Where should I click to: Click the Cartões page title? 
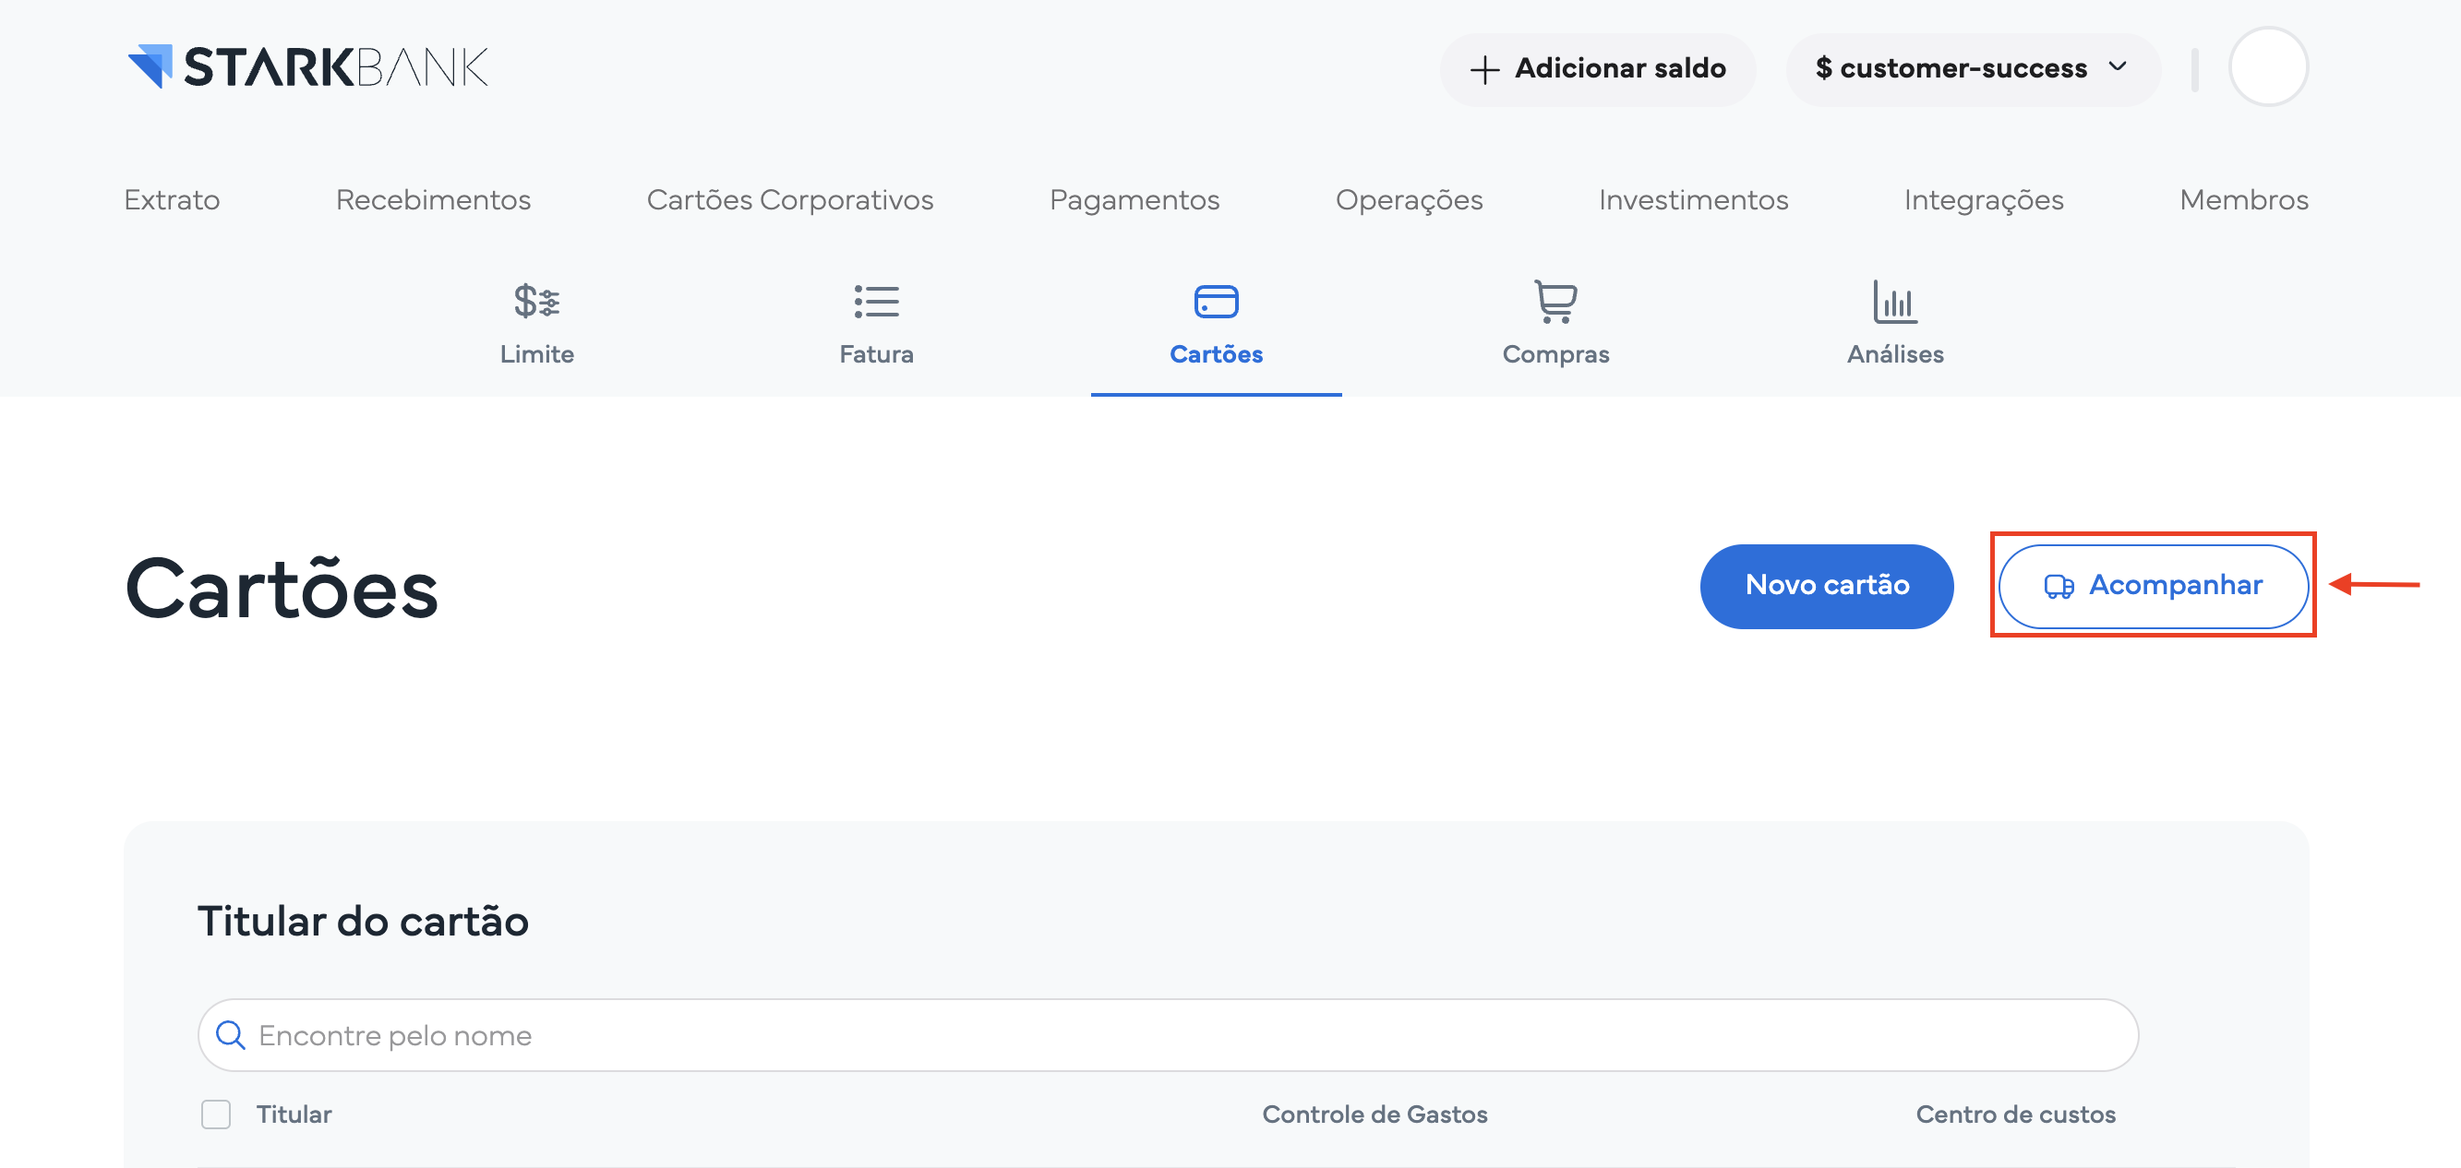click(282, 589)
